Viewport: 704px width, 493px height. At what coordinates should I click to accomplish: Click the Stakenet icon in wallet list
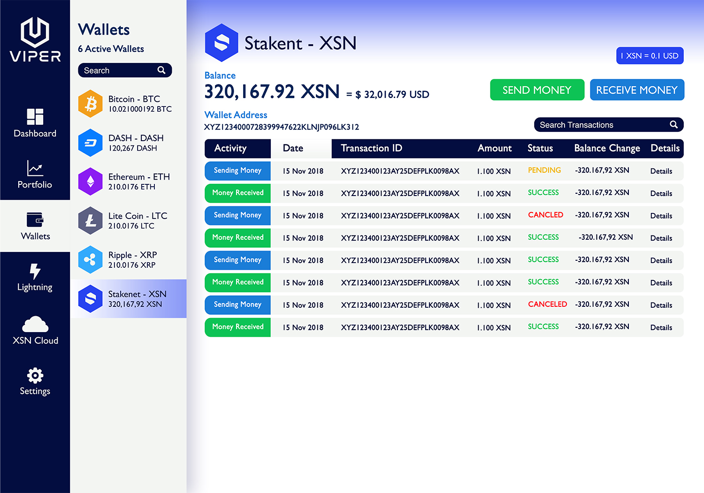(x=90, y=299)
